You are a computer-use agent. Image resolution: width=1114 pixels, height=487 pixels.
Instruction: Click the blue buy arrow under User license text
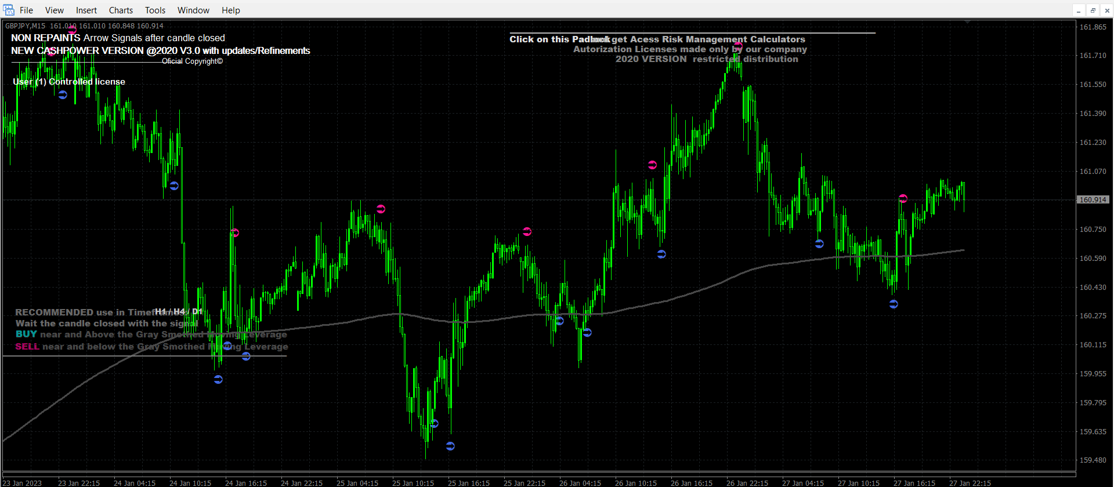[63, 95]
